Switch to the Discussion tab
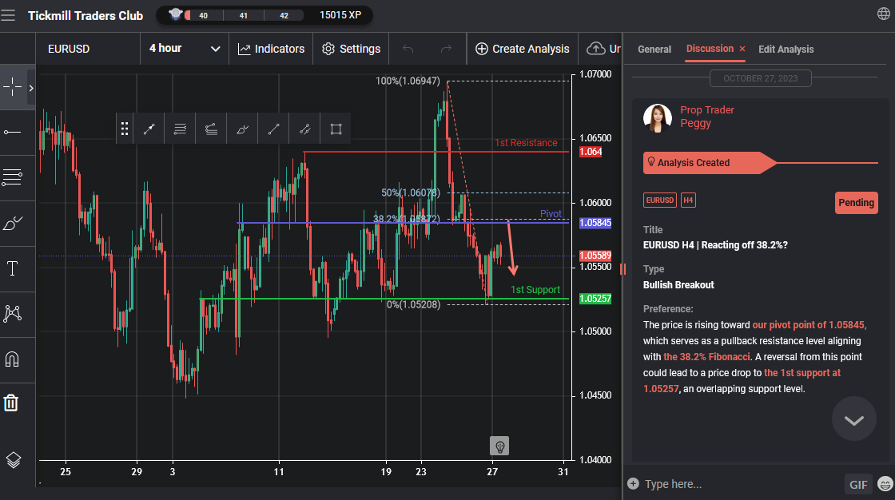The height and width of the screenshot is (500, 895). [x=710, y=49]
